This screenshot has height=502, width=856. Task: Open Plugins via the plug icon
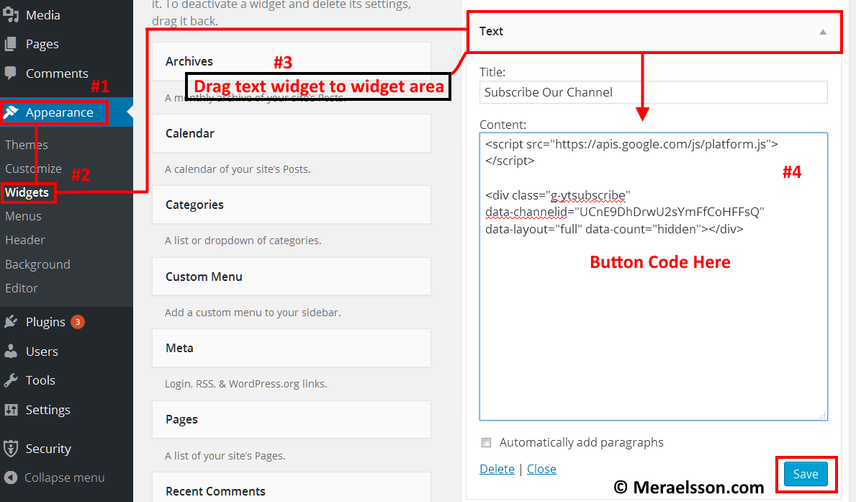(x=10, y=321)
